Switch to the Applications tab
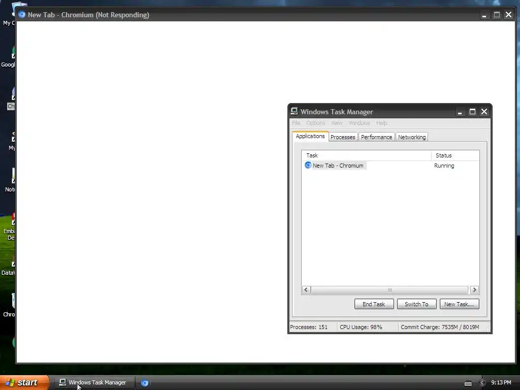The image size is (520, 390). pos(310,136)
